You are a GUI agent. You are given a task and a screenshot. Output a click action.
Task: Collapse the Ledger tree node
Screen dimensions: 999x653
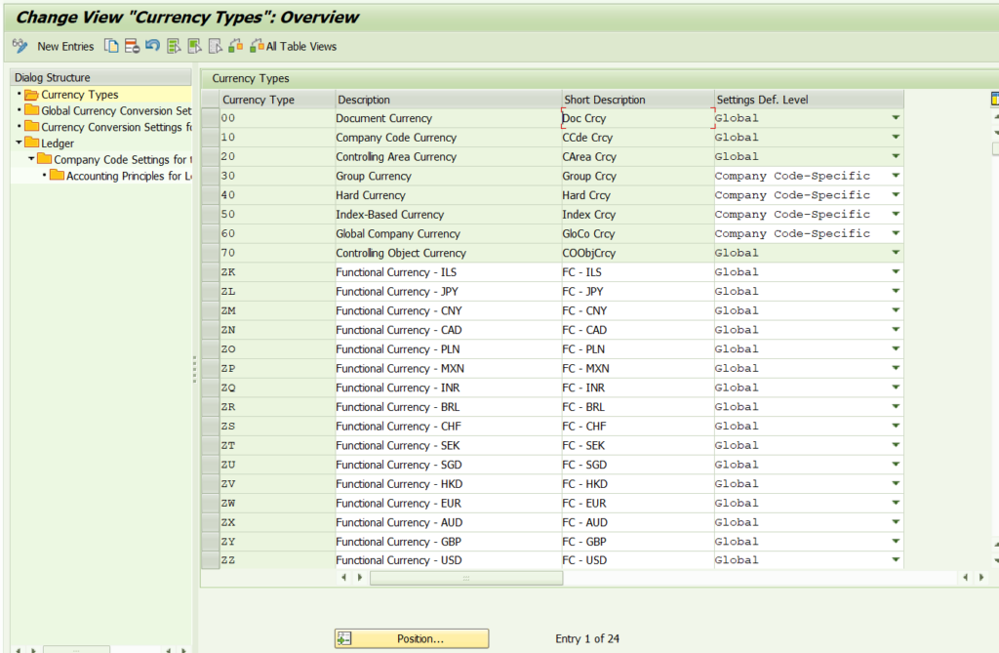point(18,143)
